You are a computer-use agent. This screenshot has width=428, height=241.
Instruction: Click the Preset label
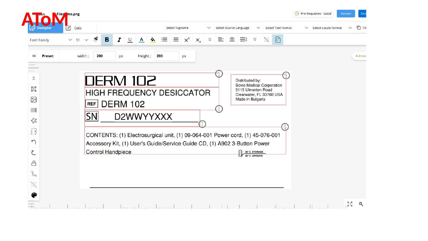pos(48,56)
